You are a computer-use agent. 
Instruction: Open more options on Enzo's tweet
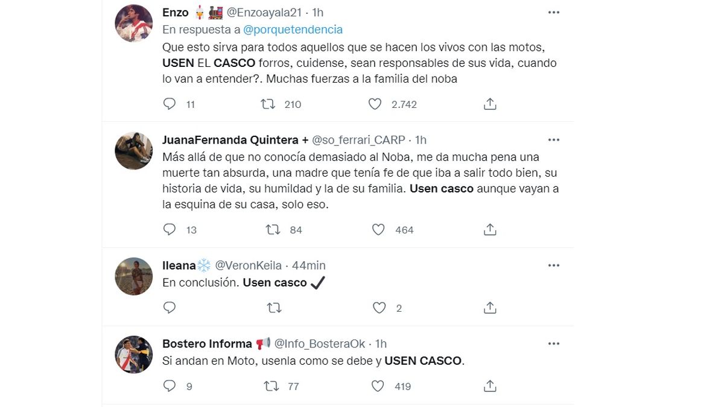coord(553,13)
